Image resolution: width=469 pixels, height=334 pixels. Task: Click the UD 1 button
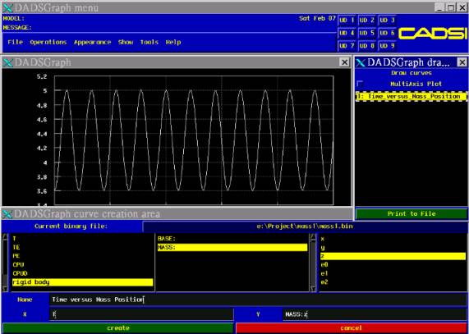coord(347,21)
